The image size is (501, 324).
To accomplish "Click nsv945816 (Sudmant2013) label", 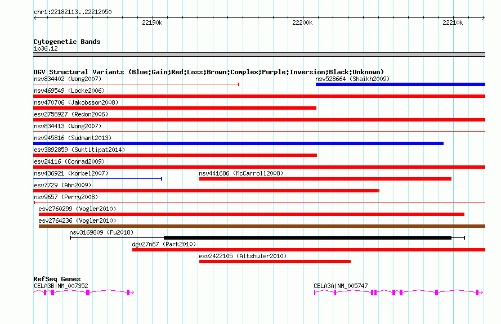I will pyautogui.click(x=73, y=138).
